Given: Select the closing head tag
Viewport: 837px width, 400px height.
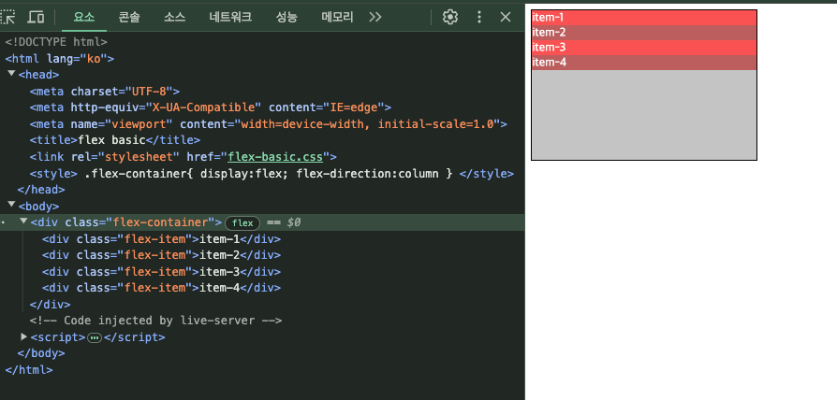Looking at the screenshot, I should 41,190.
